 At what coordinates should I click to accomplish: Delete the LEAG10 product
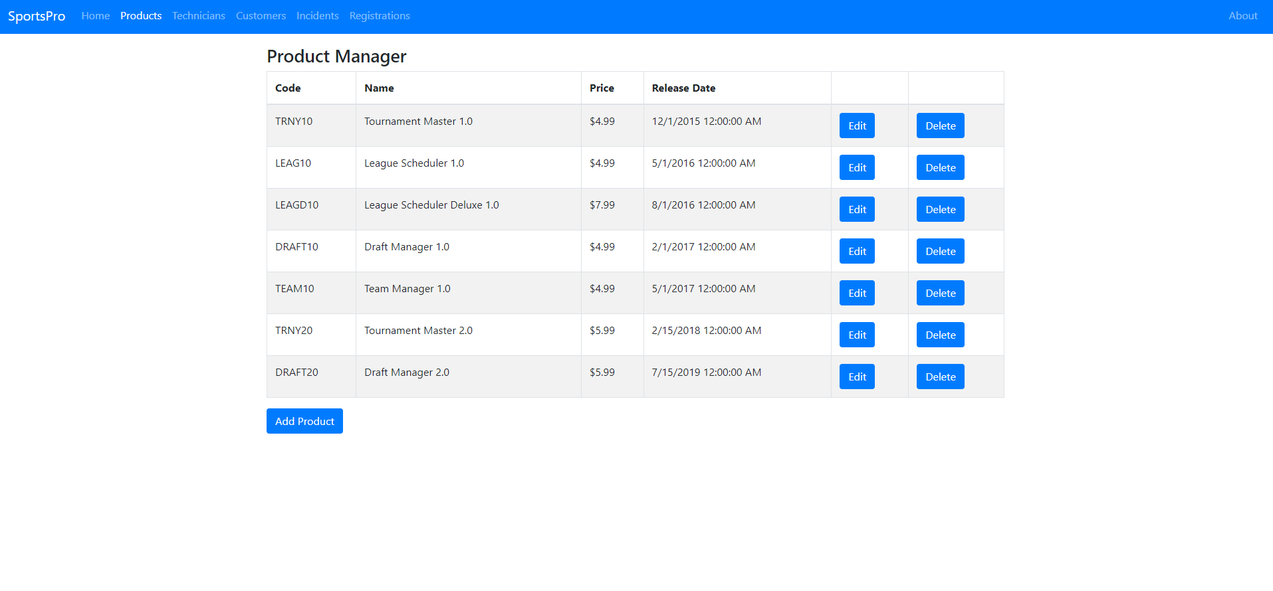point(940,167)
